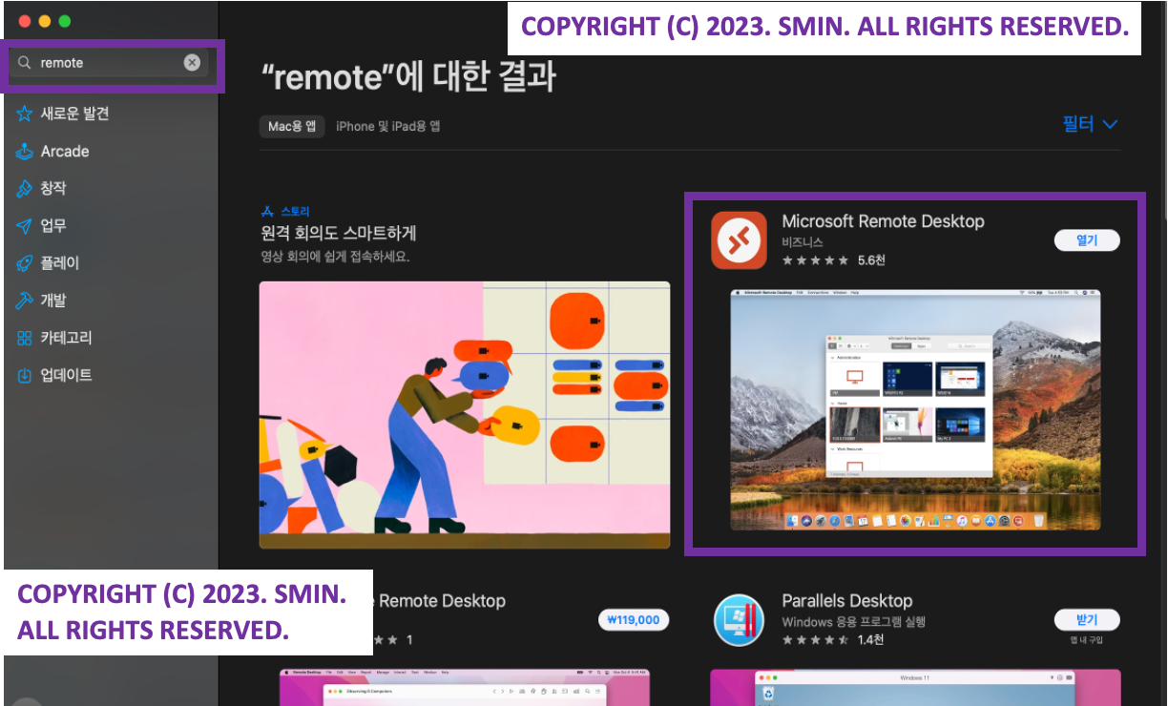Switch to Mac용 앱 tab
The image size is (1168, 706).
[292, 126]
